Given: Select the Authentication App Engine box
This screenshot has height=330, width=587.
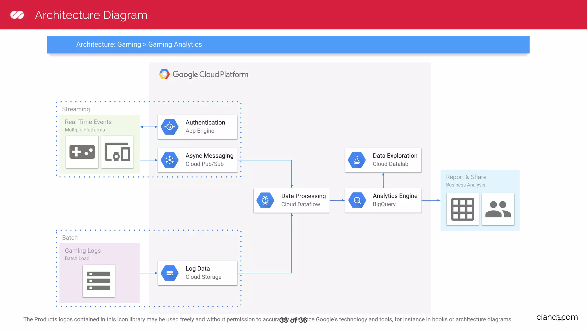Looking at the screenshot, I should click(197, 127).
